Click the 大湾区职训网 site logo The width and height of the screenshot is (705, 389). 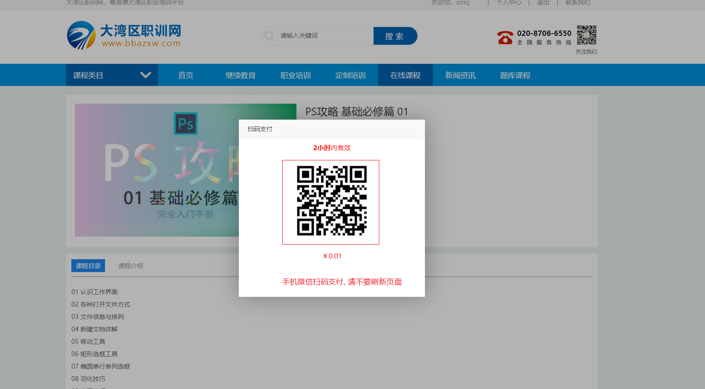click(x=124, y=35)
